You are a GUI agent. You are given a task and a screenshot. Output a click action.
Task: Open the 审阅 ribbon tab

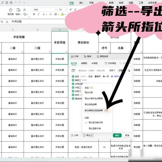click(x=121, y=3)
